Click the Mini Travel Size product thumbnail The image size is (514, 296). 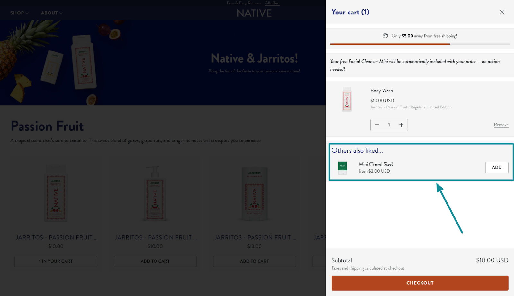pyautogui.click(x=342, y=168)
